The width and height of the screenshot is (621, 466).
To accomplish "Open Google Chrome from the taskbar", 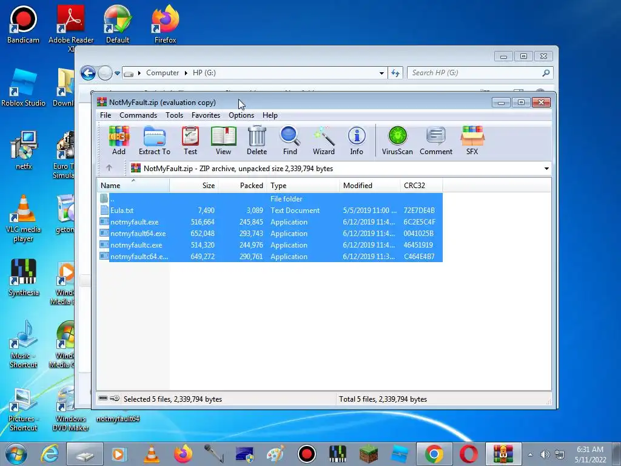I will [x=434, y=454].
